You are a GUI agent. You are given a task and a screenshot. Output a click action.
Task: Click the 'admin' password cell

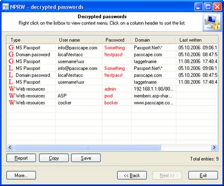110,89
